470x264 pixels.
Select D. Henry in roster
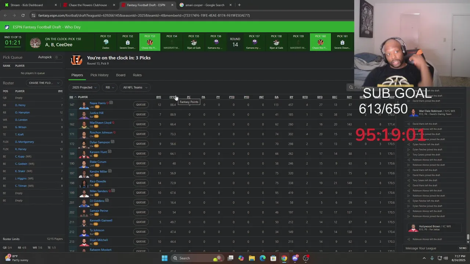pos(20,105)
